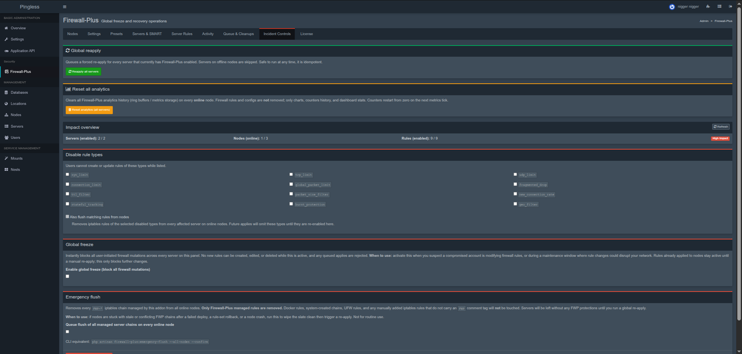Click the Admin breadcrumb link

click(704, 20)
